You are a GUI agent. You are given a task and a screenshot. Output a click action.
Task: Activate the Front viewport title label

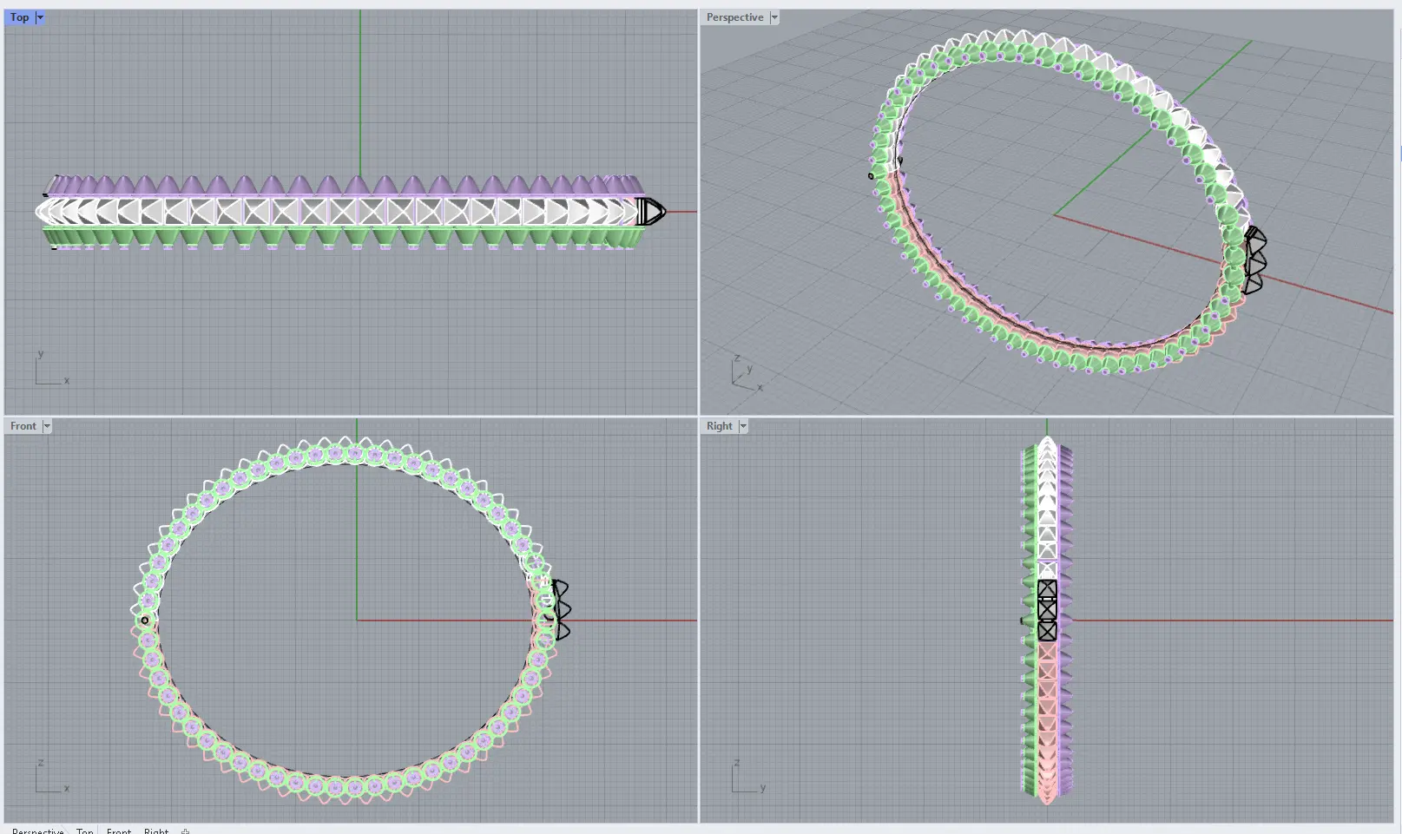pos(23,426)
